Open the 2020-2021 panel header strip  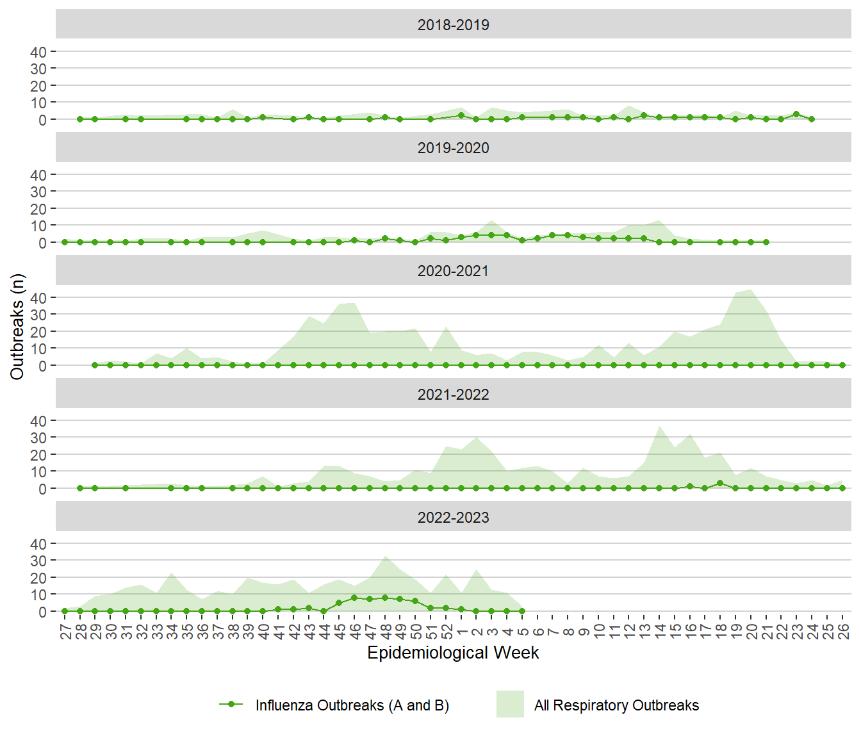click(453, 270)
